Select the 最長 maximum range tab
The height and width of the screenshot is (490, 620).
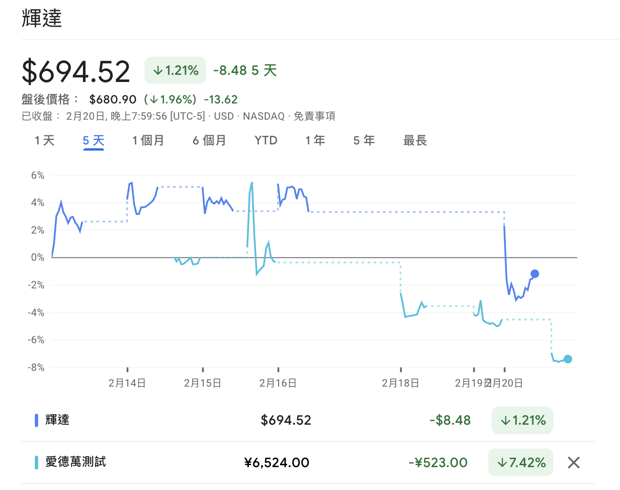415,141
